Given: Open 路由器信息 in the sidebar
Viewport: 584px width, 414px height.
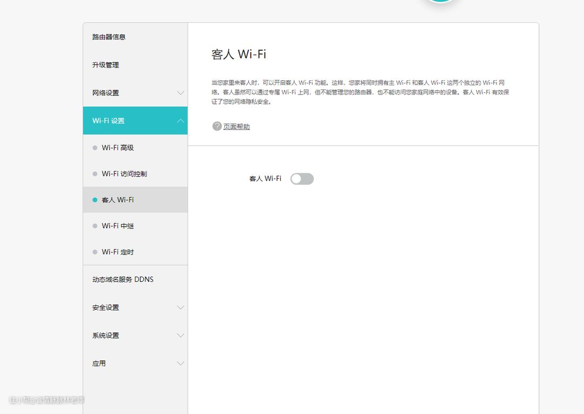Looking at the screenshot, I should (109, 37).
